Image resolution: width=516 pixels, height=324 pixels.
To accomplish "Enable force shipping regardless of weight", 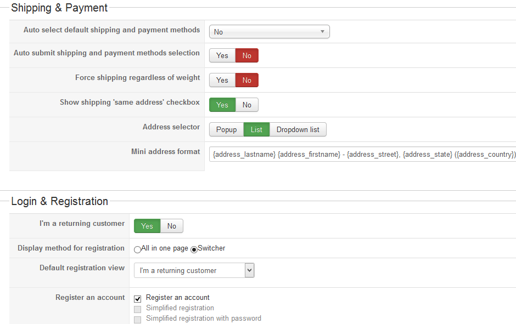I will coord(222,80).
